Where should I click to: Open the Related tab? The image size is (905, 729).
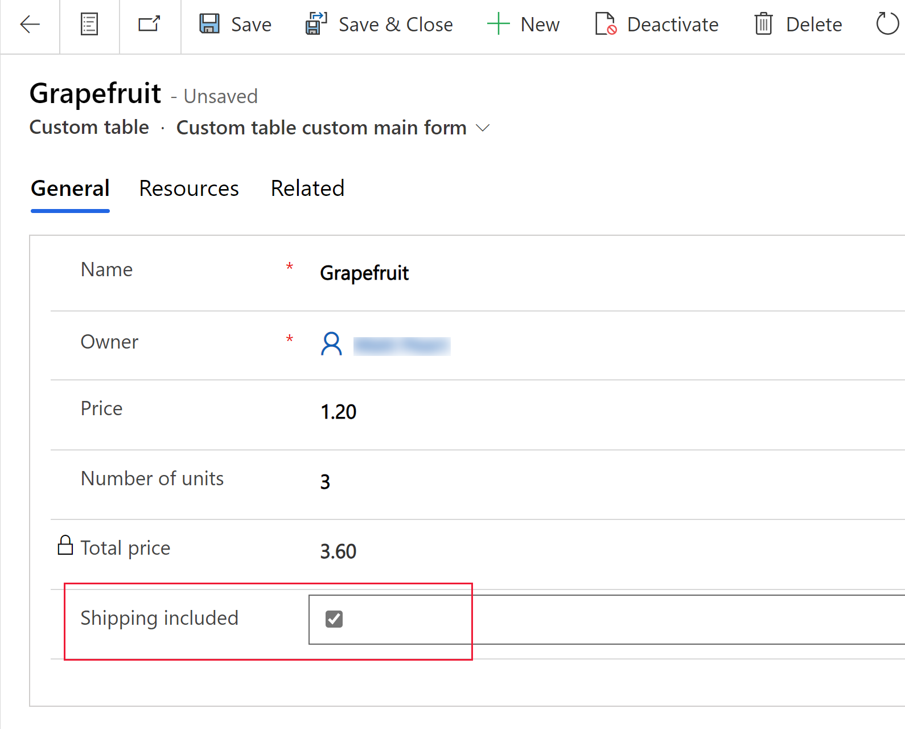point(307,189)
